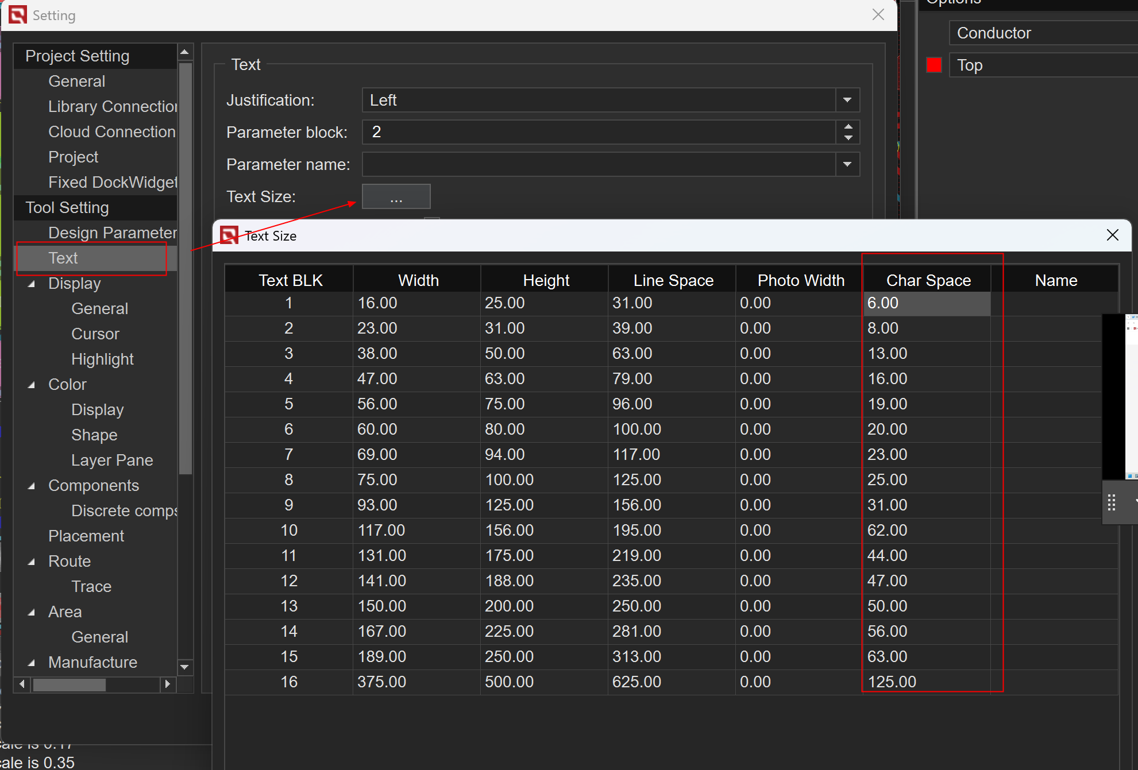Collapse the Display tree node
The width and height of the screenshot is (1138, 770).
tap(32, 284)
